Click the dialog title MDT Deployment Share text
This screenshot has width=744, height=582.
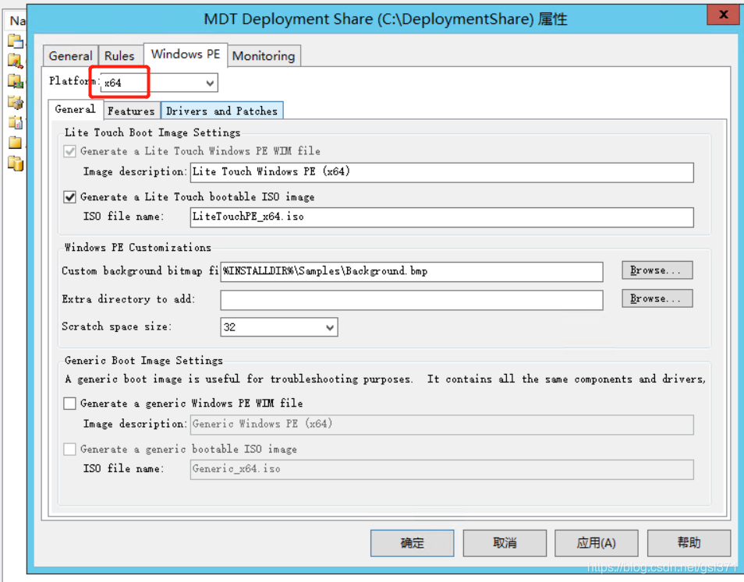coord(385,19)
